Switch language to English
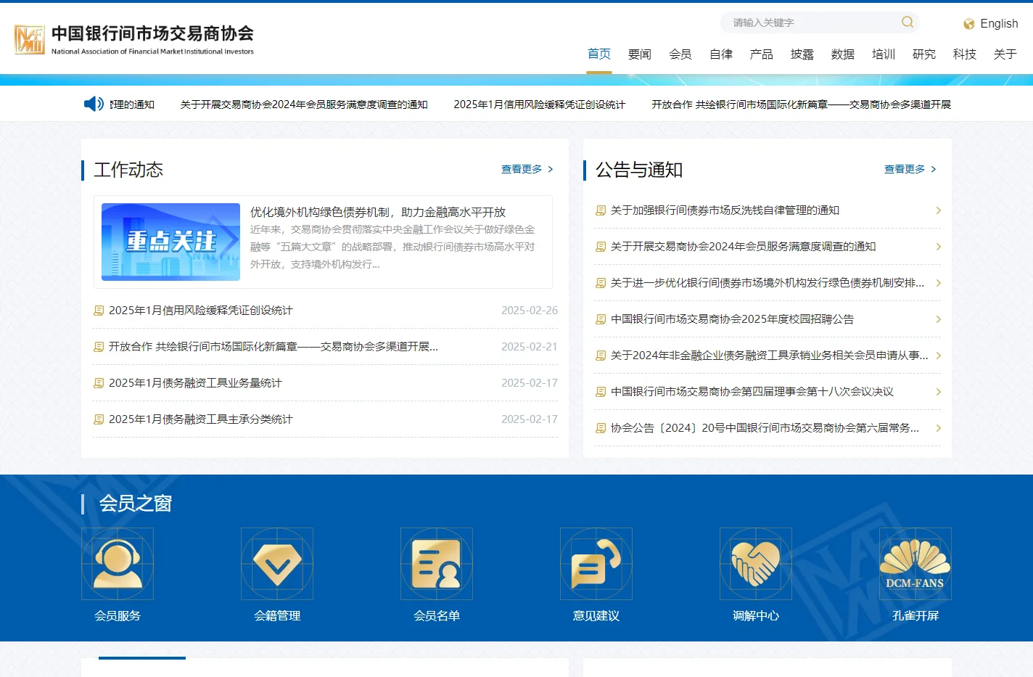Viewport: 1033px width, 677px height. point(999,24)
